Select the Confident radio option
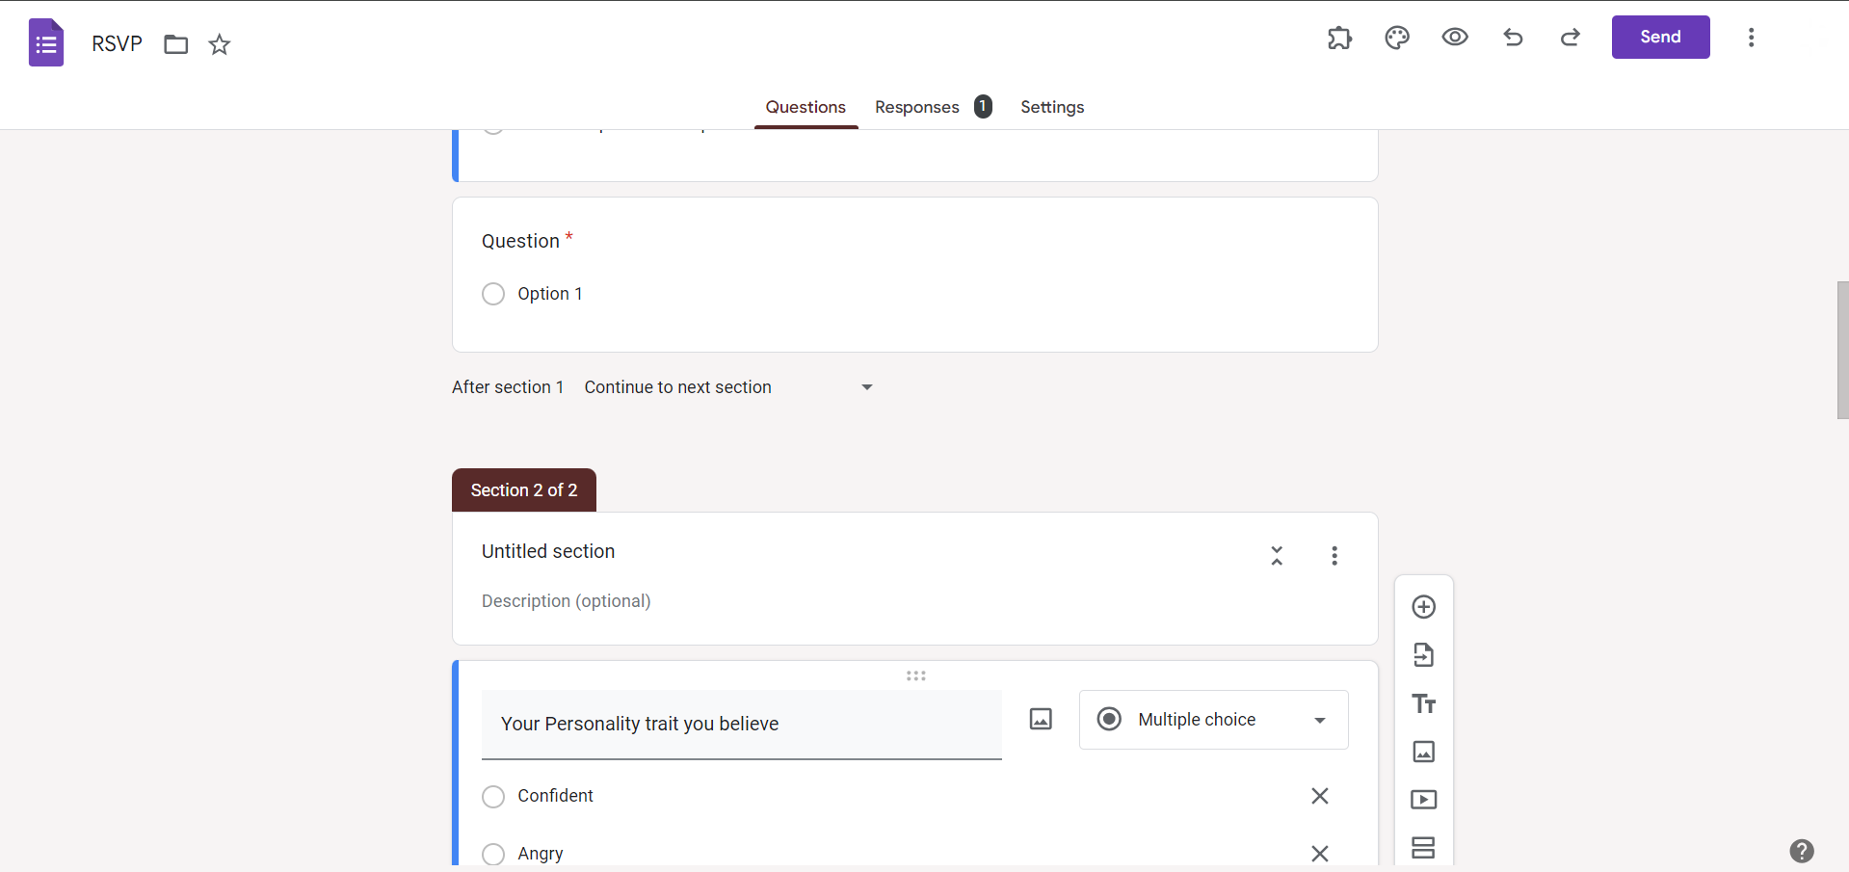1849x872 pixels. click(493, 797)
